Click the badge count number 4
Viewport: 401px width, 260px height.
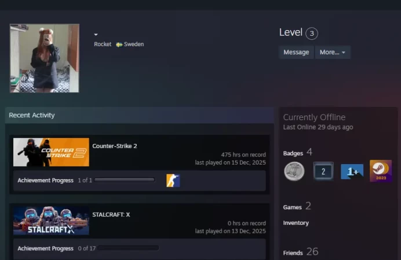[x=309, y=152]
